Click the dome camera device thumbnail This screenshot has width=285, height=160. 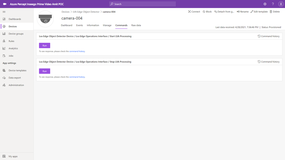point(45,19)
